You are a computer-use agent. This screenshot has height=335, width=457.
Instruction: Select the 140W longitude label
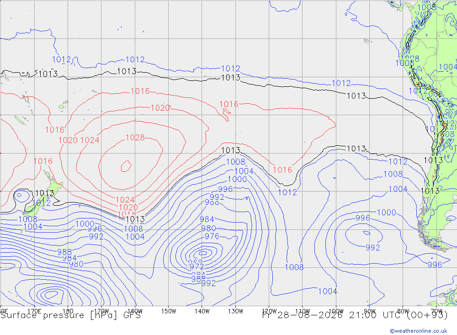(202, 311)
